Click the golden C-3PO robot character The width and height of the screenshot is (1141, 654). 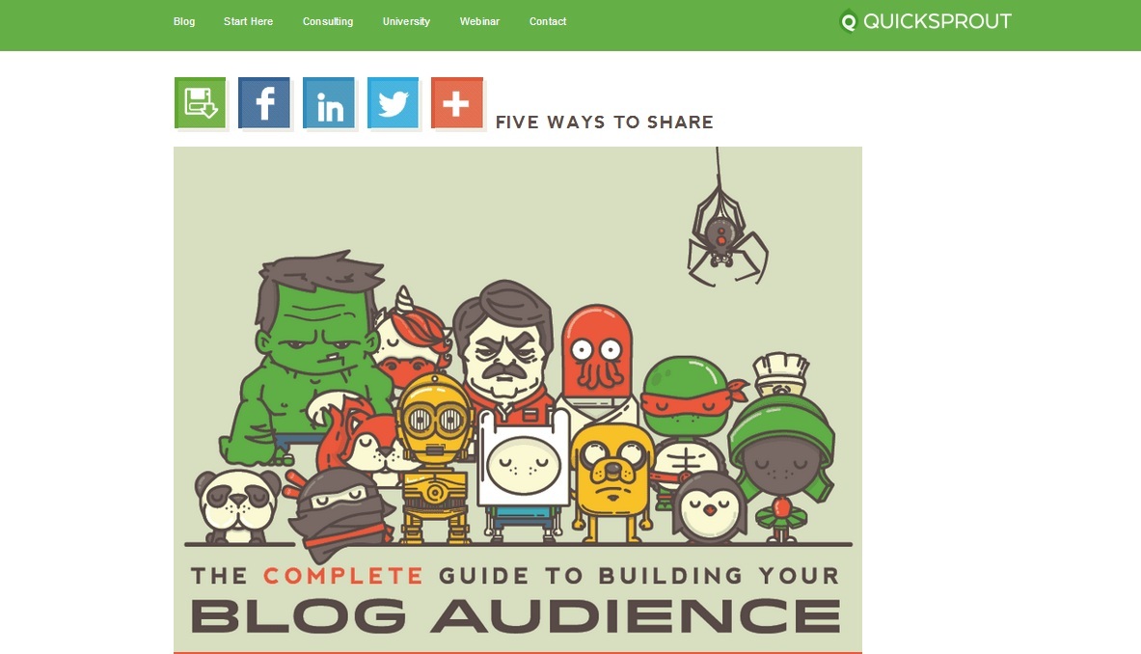435,458
